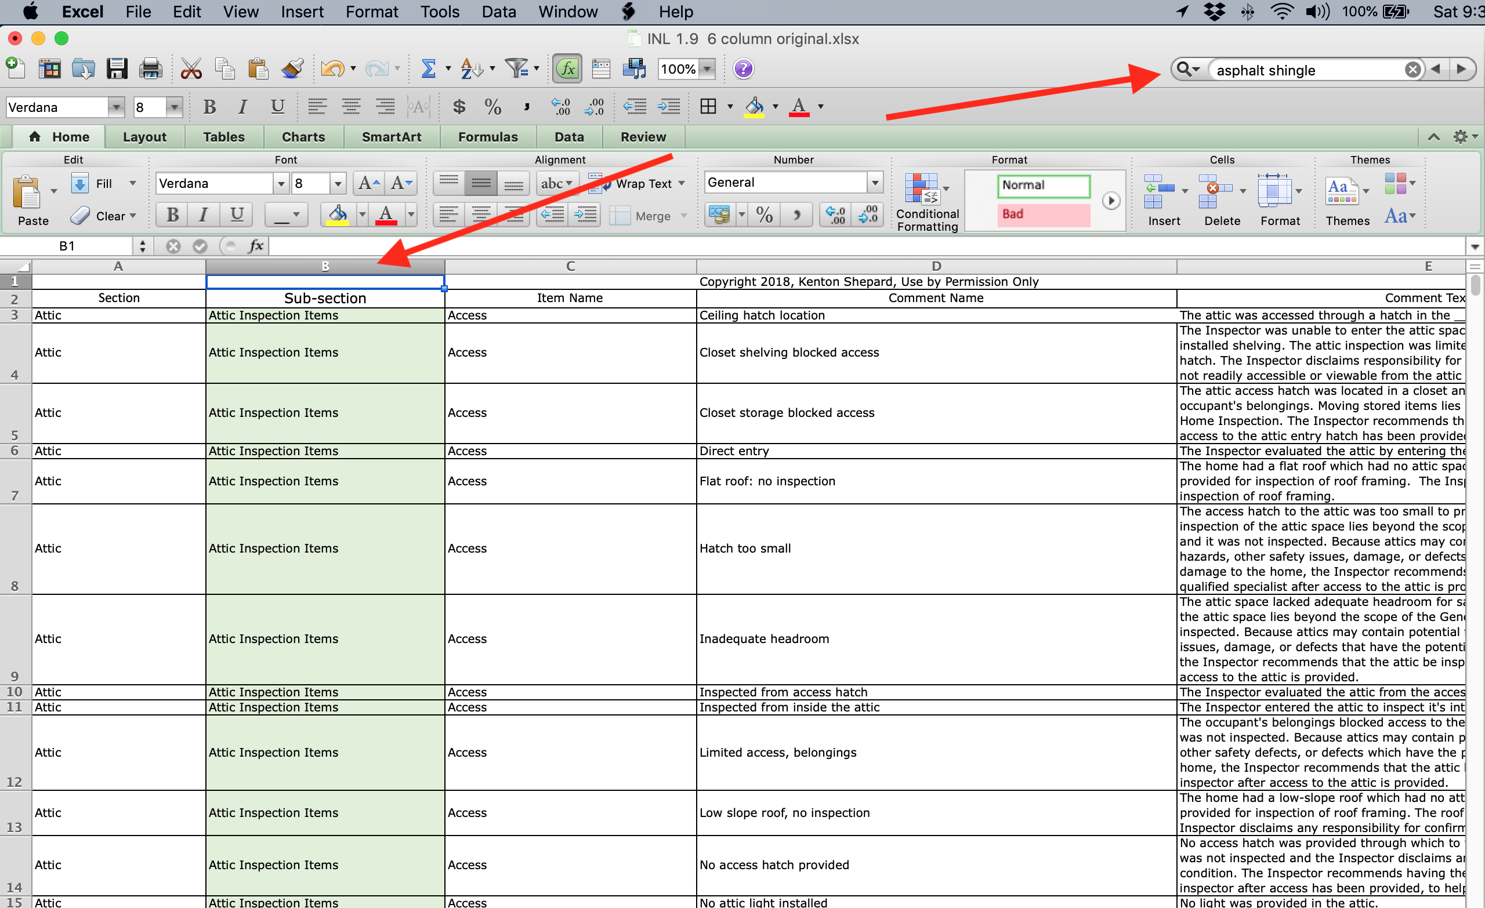Apply filter using funnel icon

click(516, 68)
